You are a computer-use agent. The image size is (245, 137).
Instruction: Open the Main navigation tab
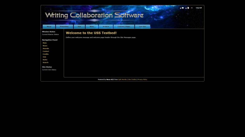click(49, 27)
